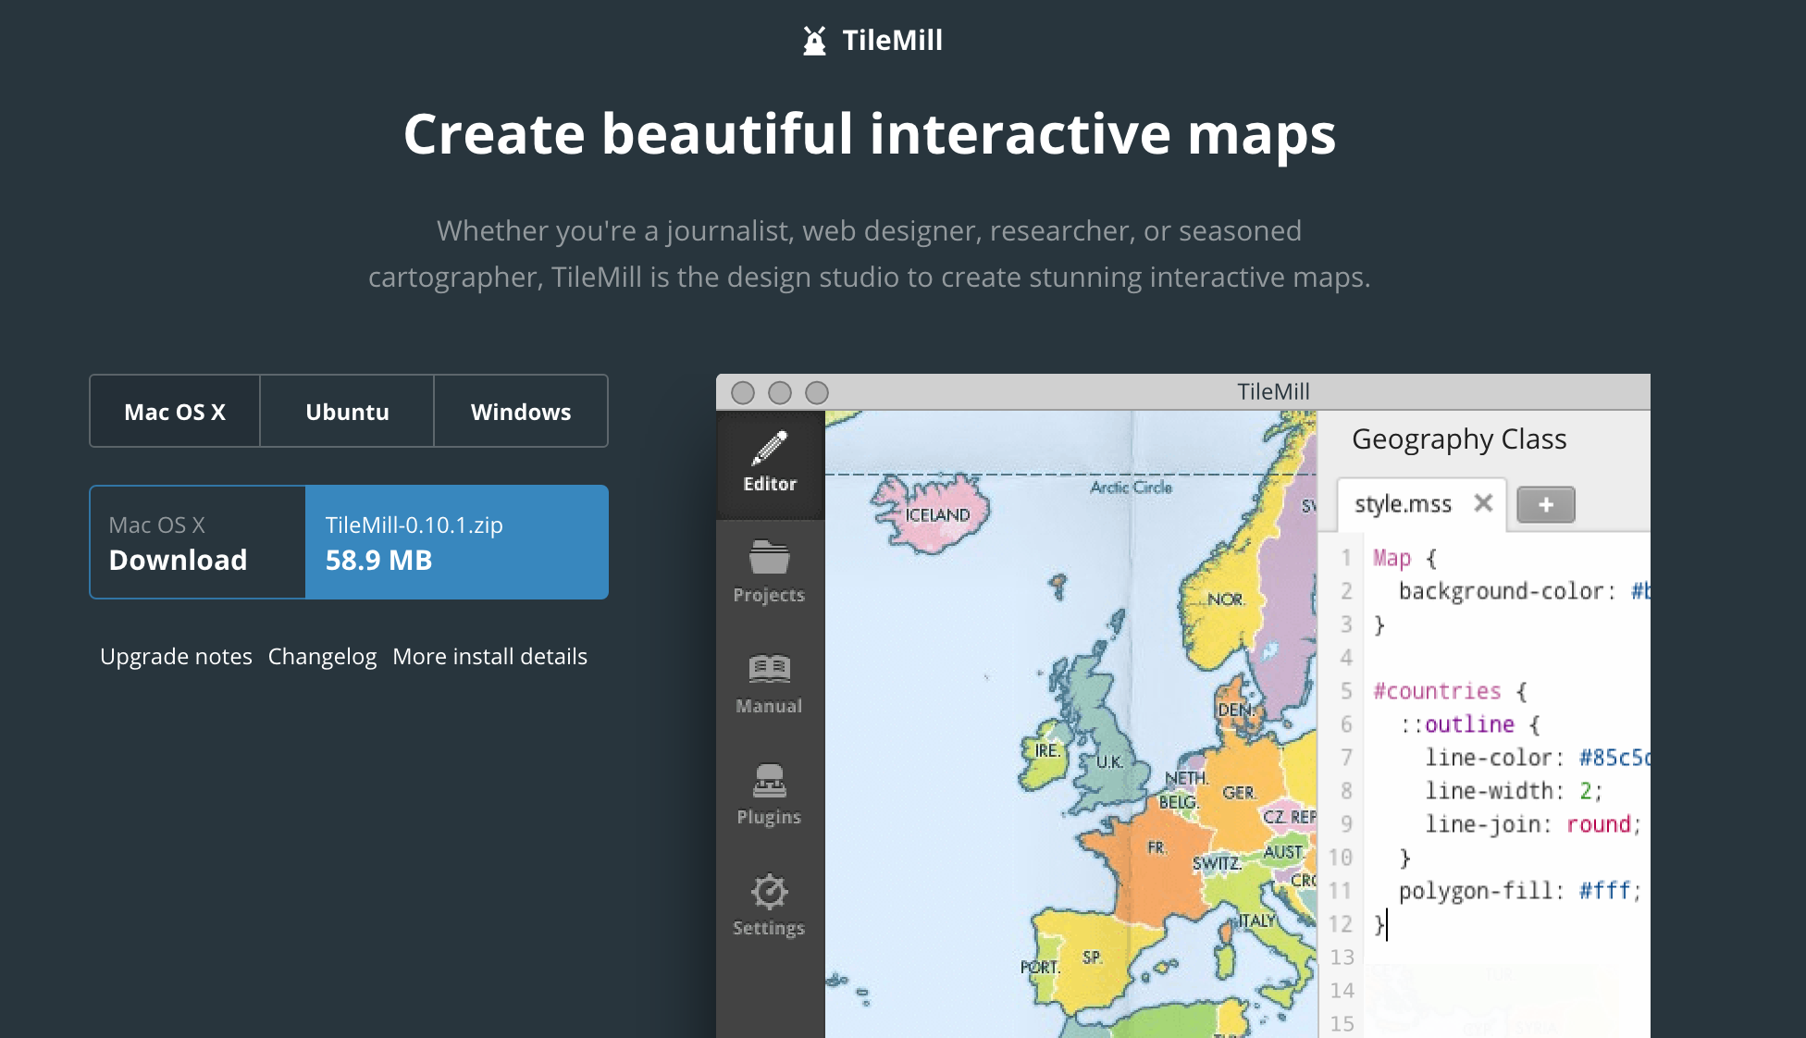This screenshot has height=1038, width=1806.
Task: Click the ITALY label on the map
Action: coord(1256,921)
